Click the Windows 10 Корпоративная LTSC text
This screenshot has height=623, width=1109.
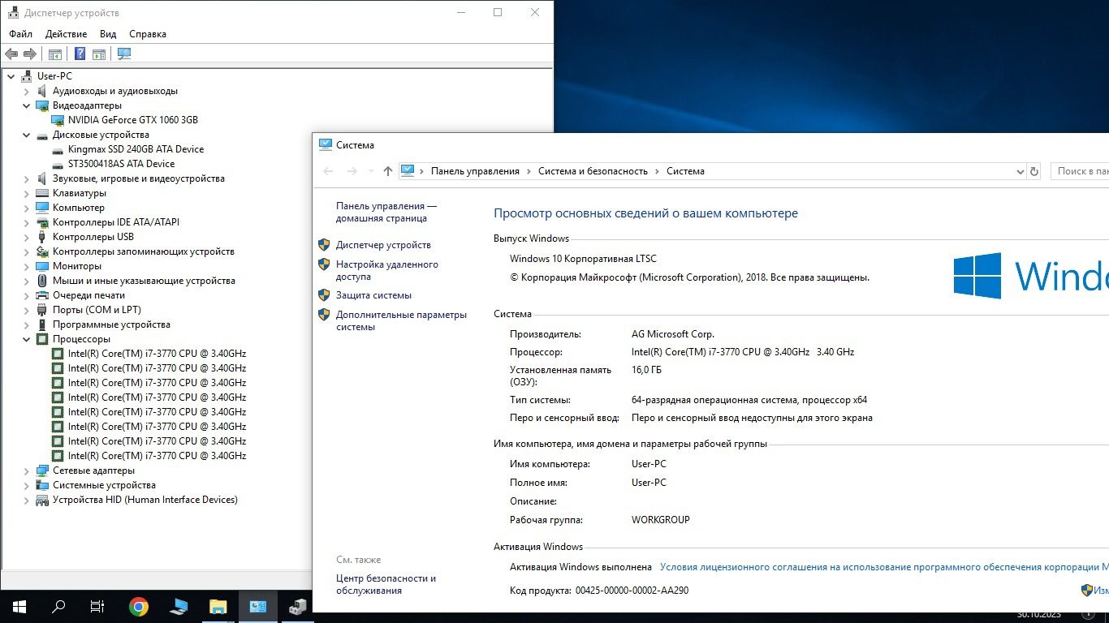point(583,259)
